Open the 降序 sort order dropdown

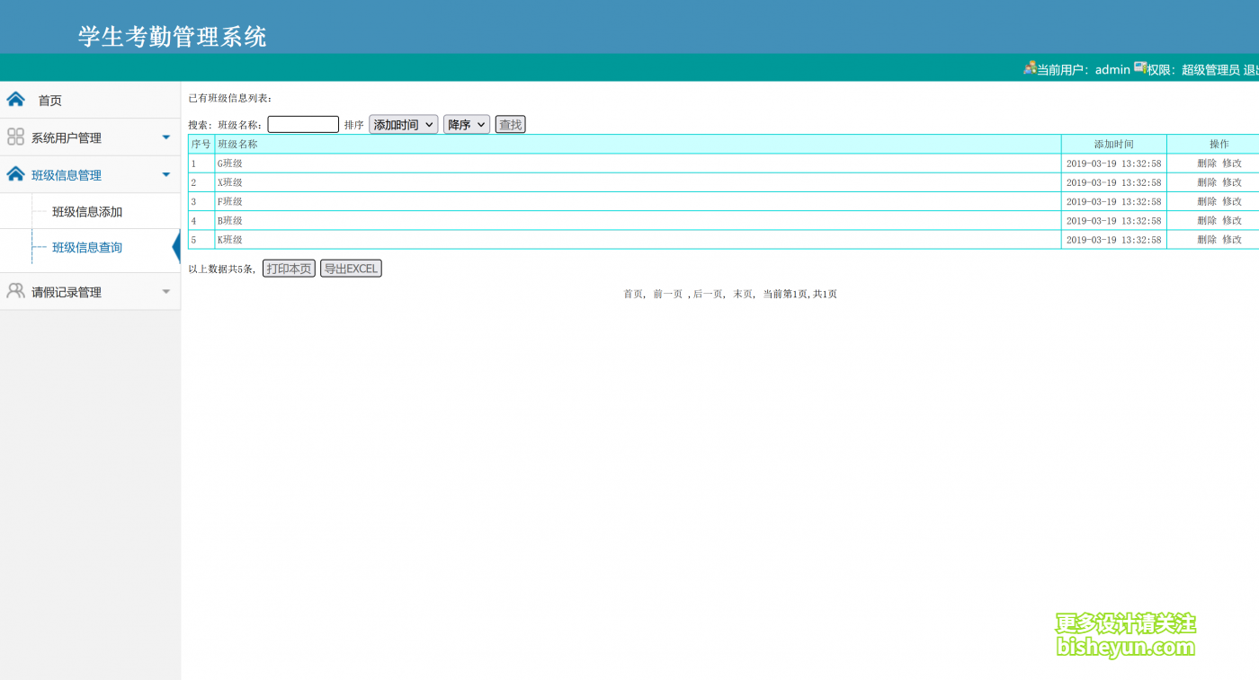click(x=467, y=125)
